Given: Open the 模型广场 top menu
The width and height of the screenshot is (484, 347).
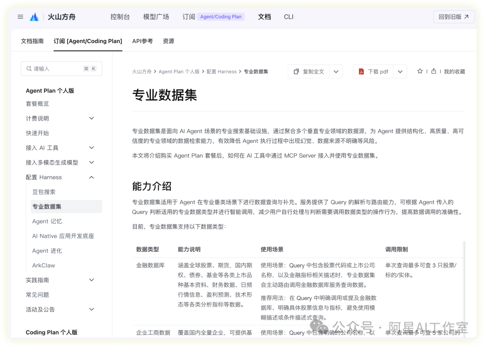Looking at the screenshot, I should (x=156, y=17).
